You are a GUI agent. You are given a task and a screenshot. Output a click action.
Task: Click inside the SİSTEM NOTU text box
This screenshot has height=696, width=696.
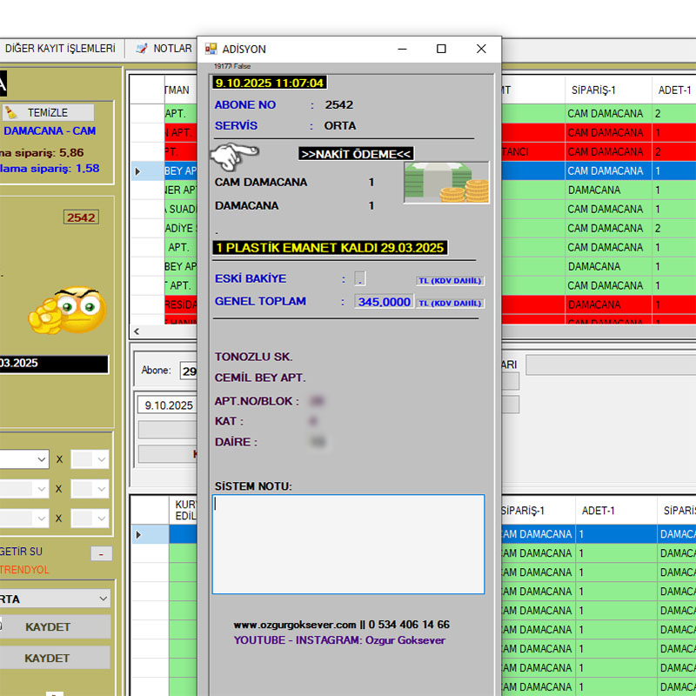click(x=348, y=544)
